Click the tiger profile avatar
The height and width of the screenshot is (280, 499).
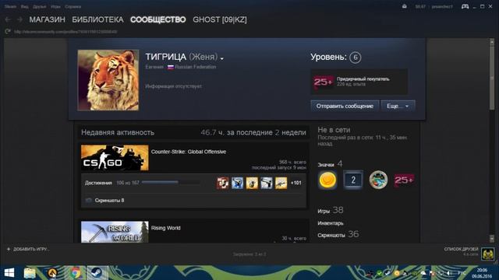108,80
